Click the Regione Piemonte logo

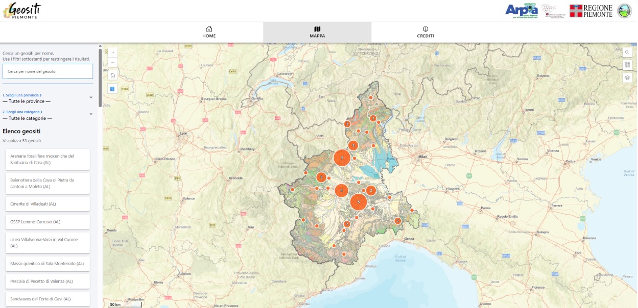(591, 11)
